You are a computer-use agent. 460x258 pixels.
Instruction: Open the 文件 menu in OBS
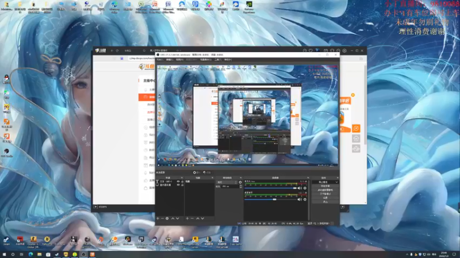coord(159,60)
